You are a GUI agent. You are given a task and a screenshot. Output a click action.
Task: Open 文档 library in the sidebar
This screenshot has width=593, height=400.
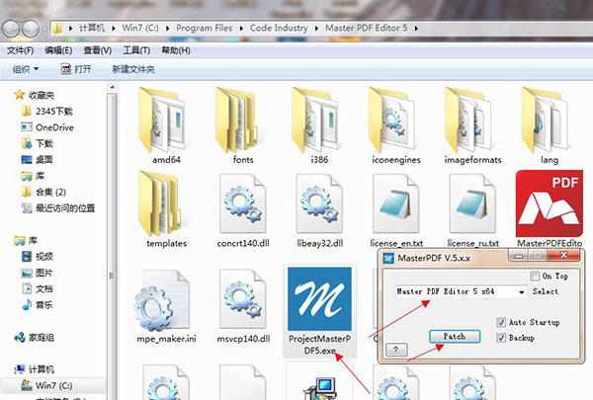pos(38,288)
